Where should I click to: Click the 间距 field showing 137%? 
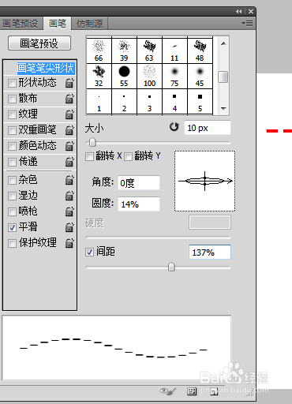coord(210,252)
